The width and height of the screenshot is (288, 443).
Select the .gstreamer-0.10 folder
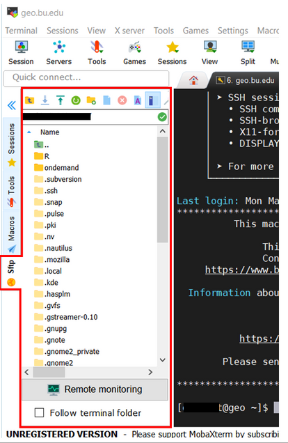[x=66, y=317]
